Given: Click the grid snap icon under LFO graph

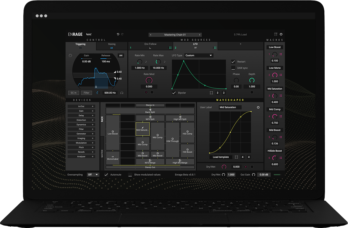Looking at the screenshot, I should 211,93.
